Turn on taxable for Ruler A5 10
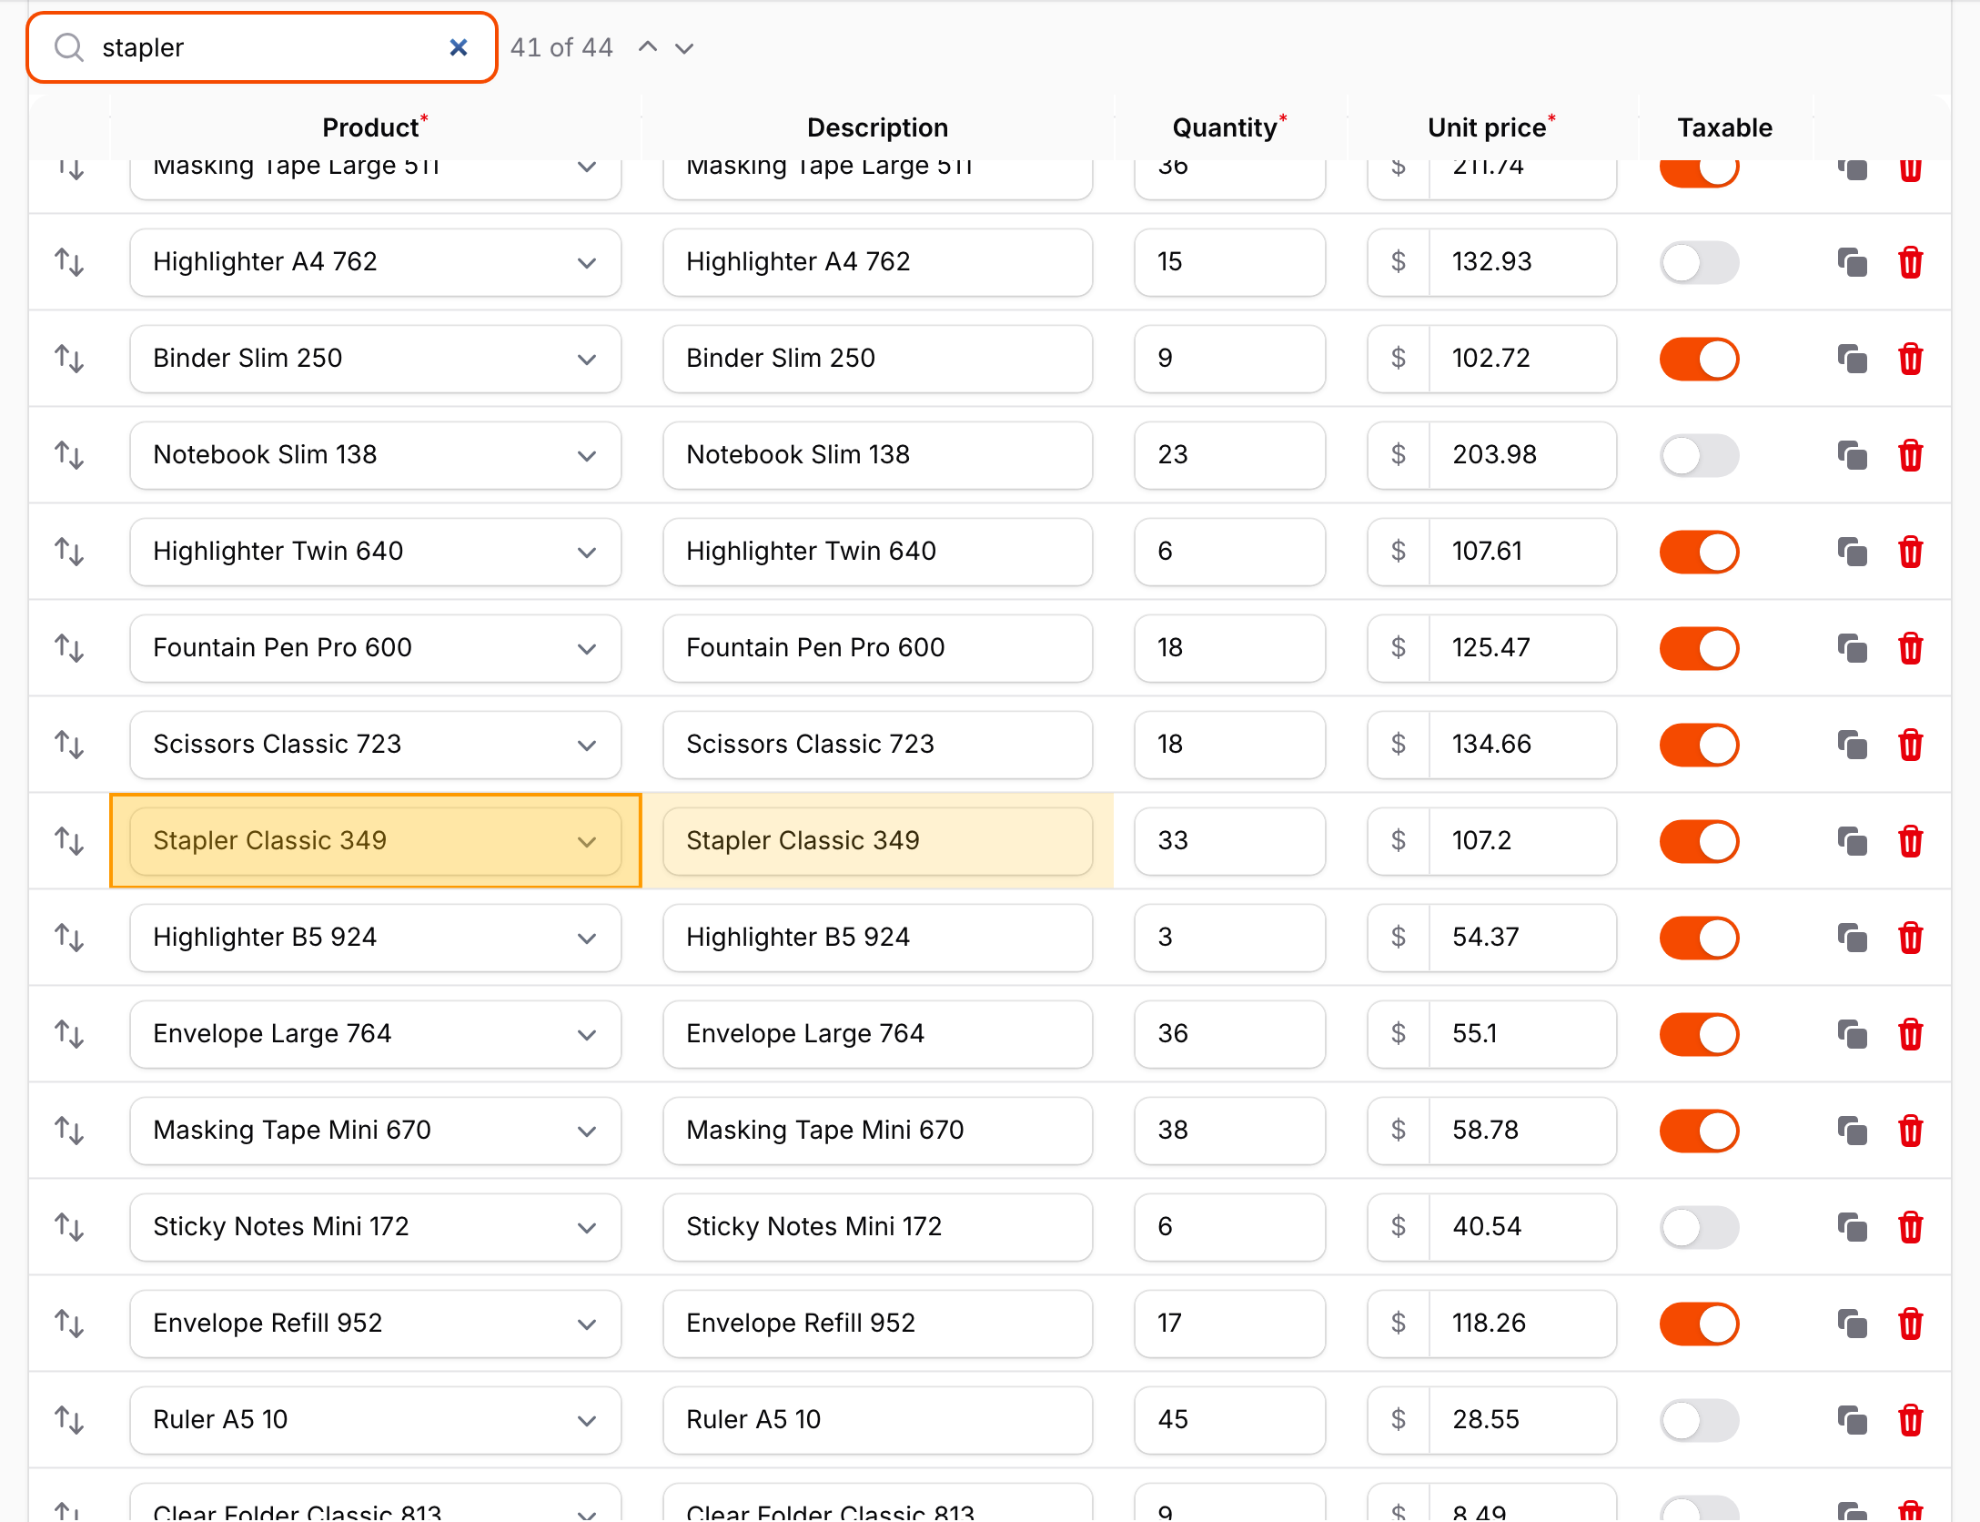 point(1699,1421)
